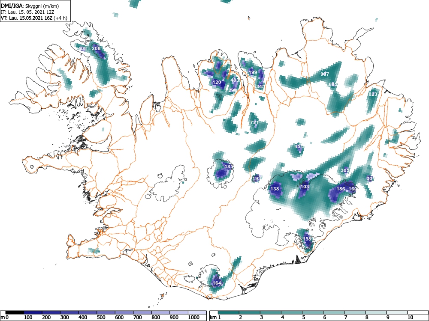Click the map value 345
This screenshot has width=429, height=321.
(x=260, y=86)
